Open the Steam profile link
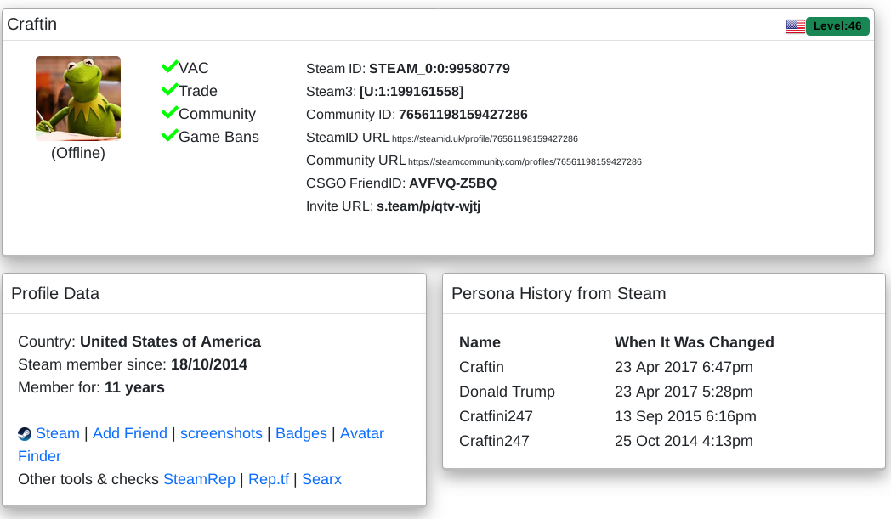 point(58,433)
